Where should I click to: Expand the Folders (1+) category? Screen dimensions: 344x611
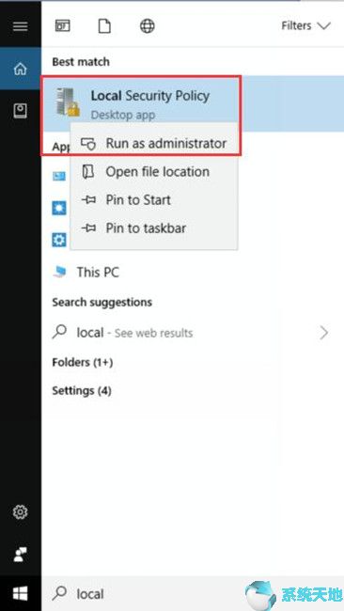click(83, 363)
